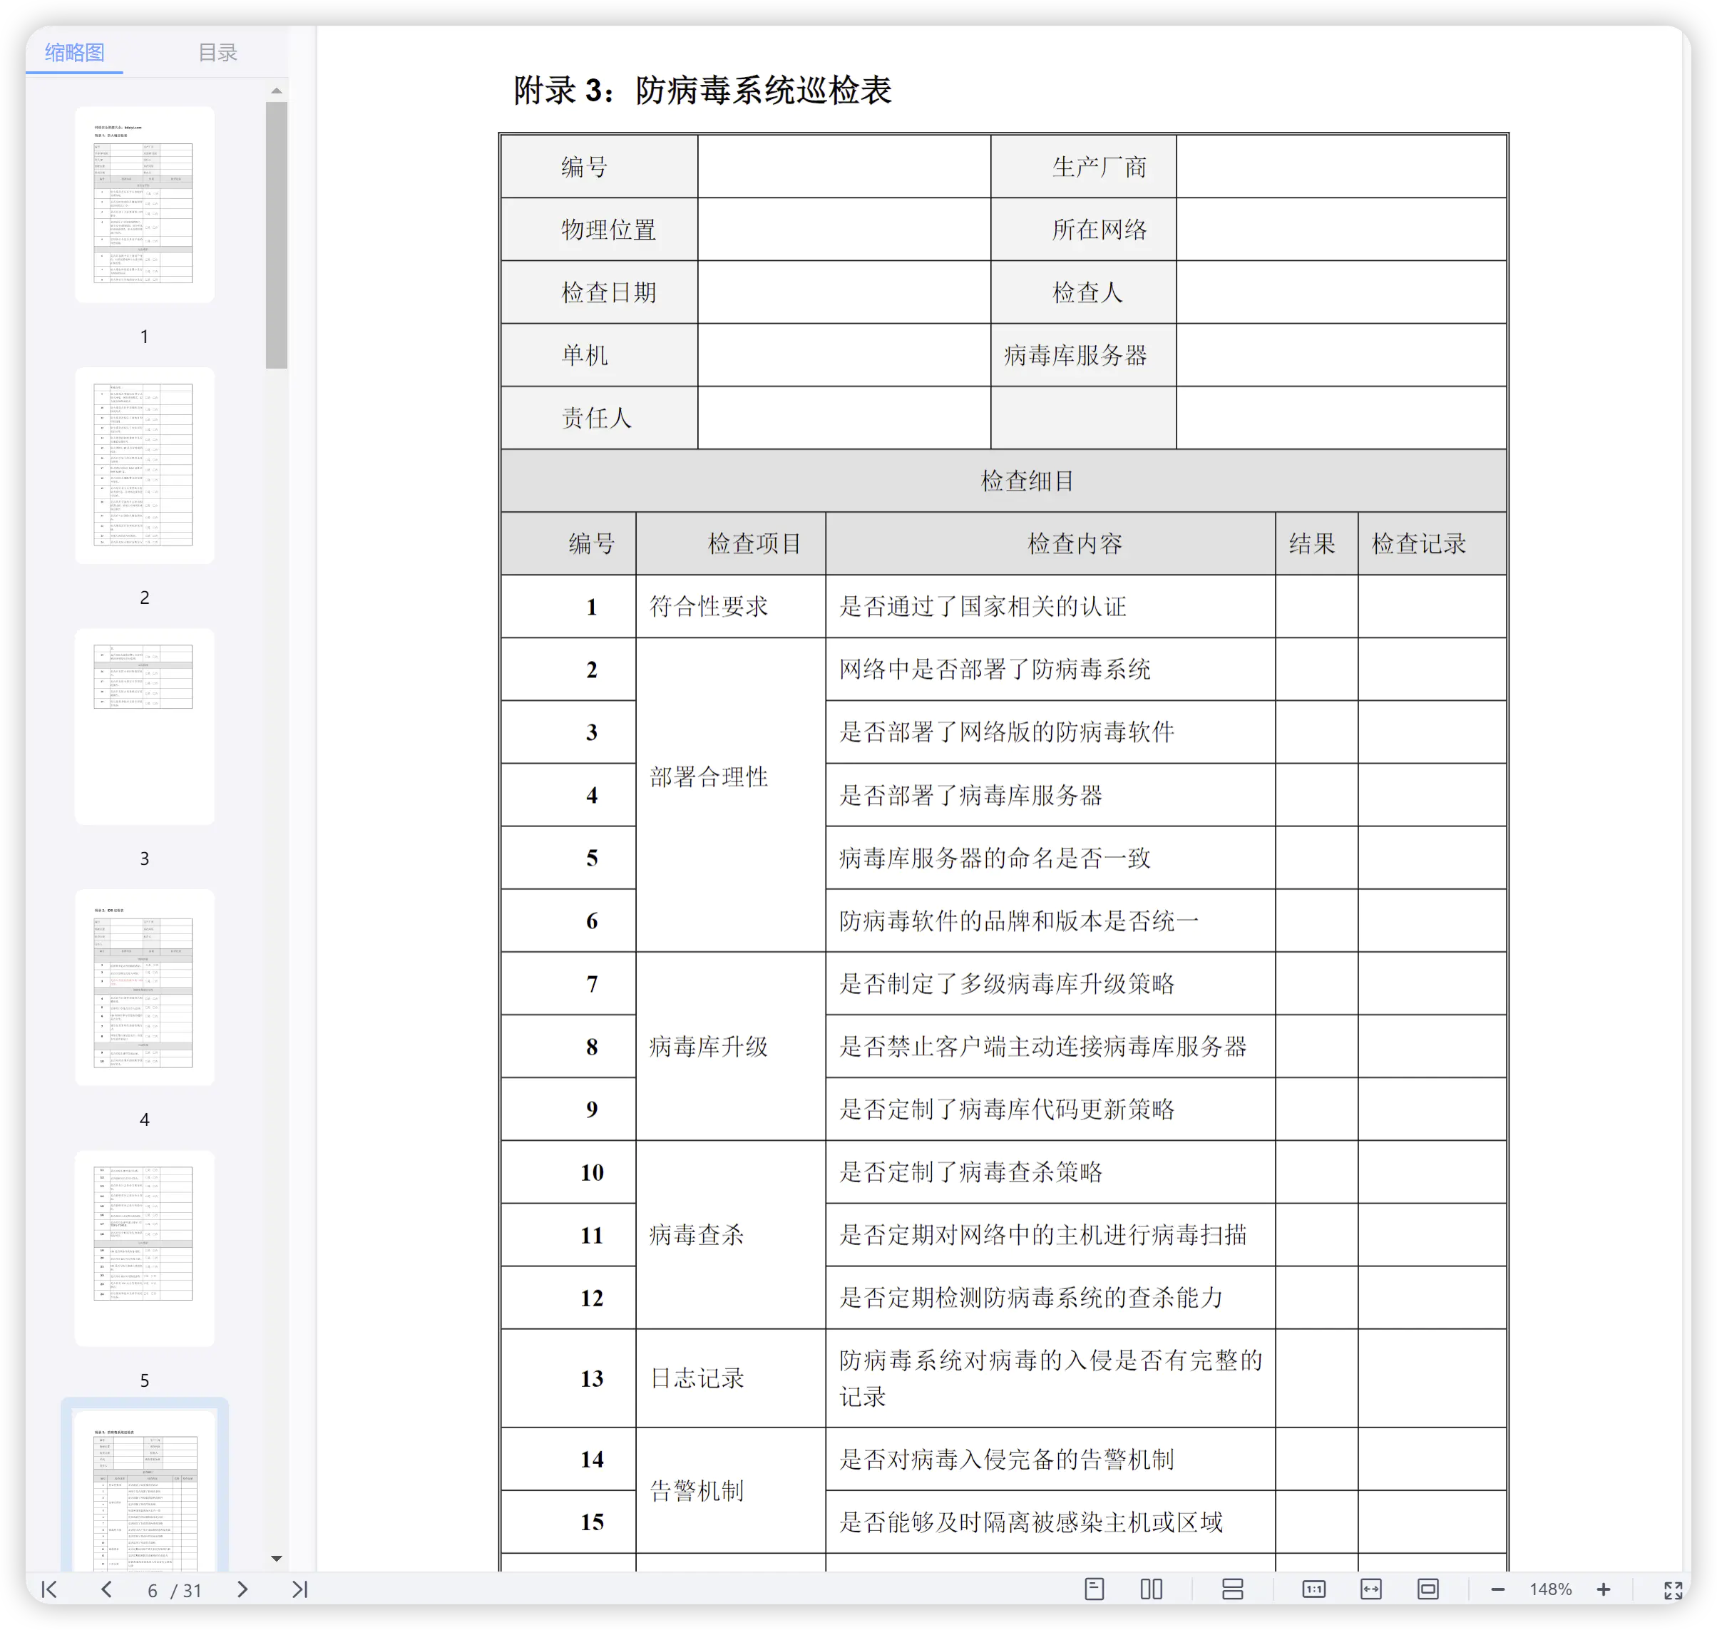Click the 生产厂商 table cell
Viewport: 1717px width, 1630px height.
pyautogui.click(x=1085, y=167)
